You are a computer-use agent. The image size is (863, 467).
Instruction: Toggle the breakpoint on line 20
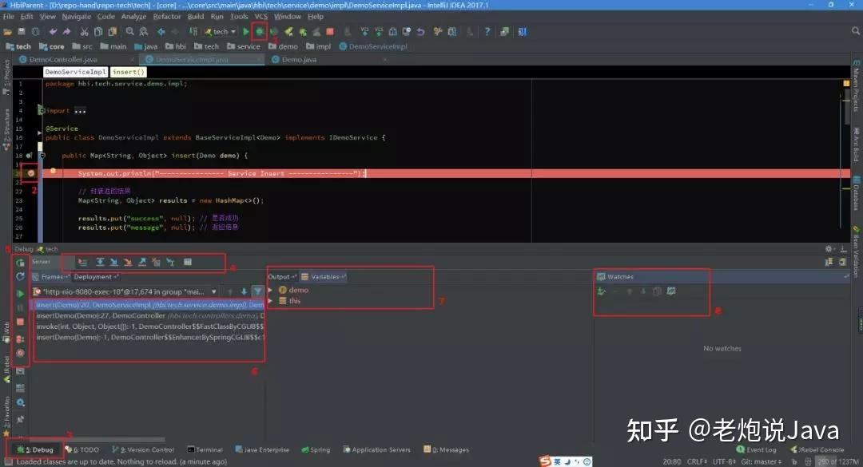pos(30,172)
